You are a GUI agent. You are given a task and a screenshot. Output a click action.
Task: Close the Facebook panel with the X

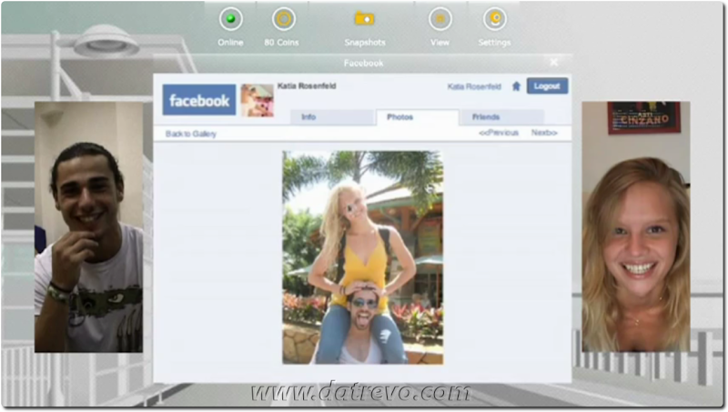pyautogui.click(x=553, y=62)
